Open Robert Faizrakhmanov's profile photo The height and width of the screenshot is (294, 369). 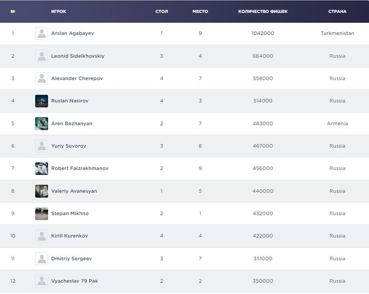point(42,168)
